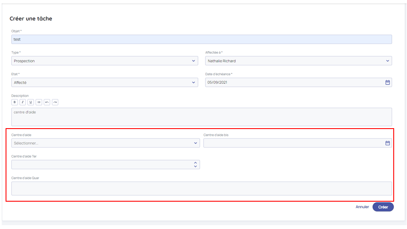
Task: Decrease the Centre d'aide Ter value
Action: point(196,167)
